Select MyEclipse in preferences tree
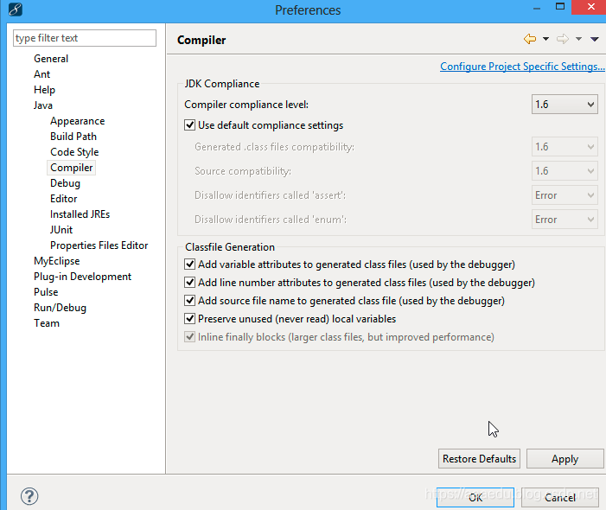606x510 pixels. [x=56, y=261]
